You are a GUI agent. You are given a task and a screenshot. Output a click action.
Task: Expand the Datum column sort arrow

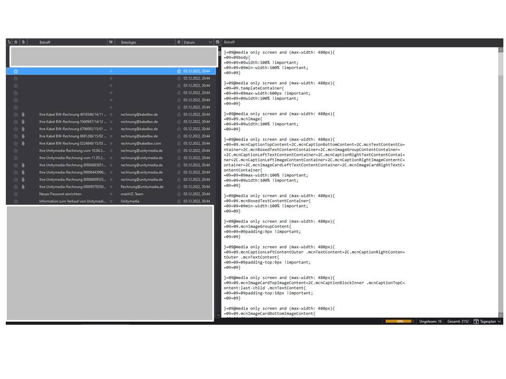pyautogui.click(x=210, y=42)
